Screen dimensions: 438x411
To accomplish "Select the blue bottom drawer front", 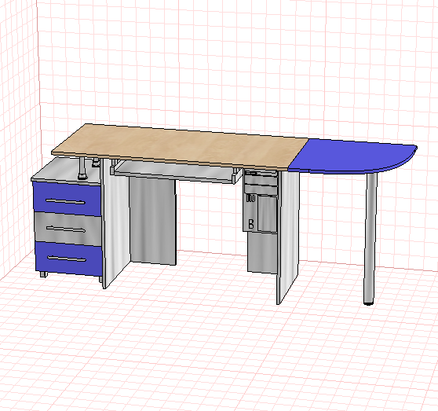I will click(x=69, y=258).
